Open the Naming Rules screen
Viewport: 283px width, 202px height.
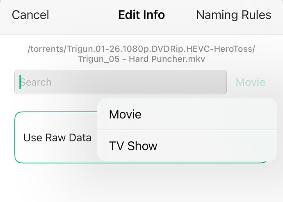click(233, 15)
